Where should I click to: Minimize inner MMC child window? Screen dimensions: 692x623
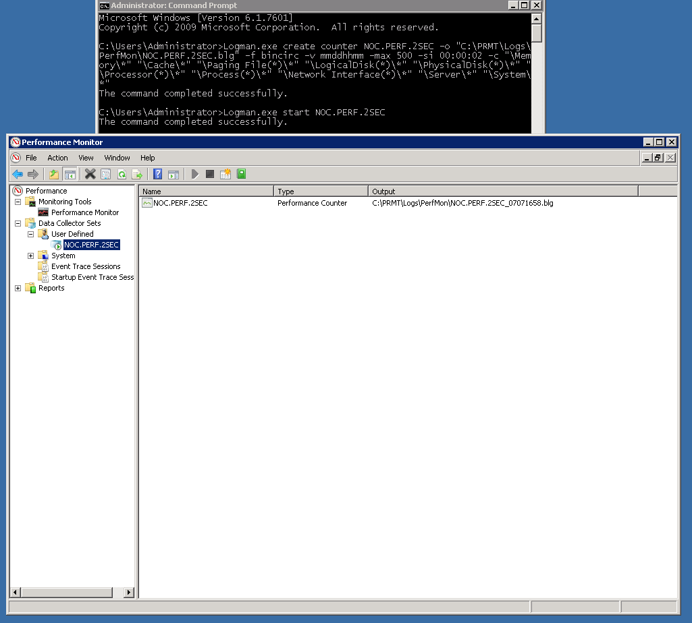coord(647,158)
